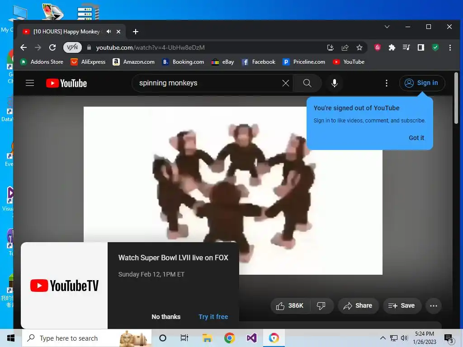463x347 pixels.
Task: Open the network tray icon
Action: click(394, 338)
